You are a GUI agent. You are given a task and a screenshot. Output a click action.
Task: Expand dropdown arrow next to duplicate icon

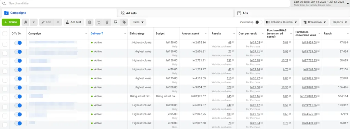pos(34,22)
